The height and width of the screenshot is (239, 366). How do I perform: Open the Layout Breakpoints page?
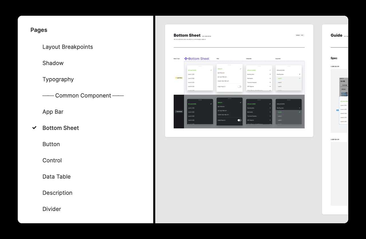[x=68, y=47]
